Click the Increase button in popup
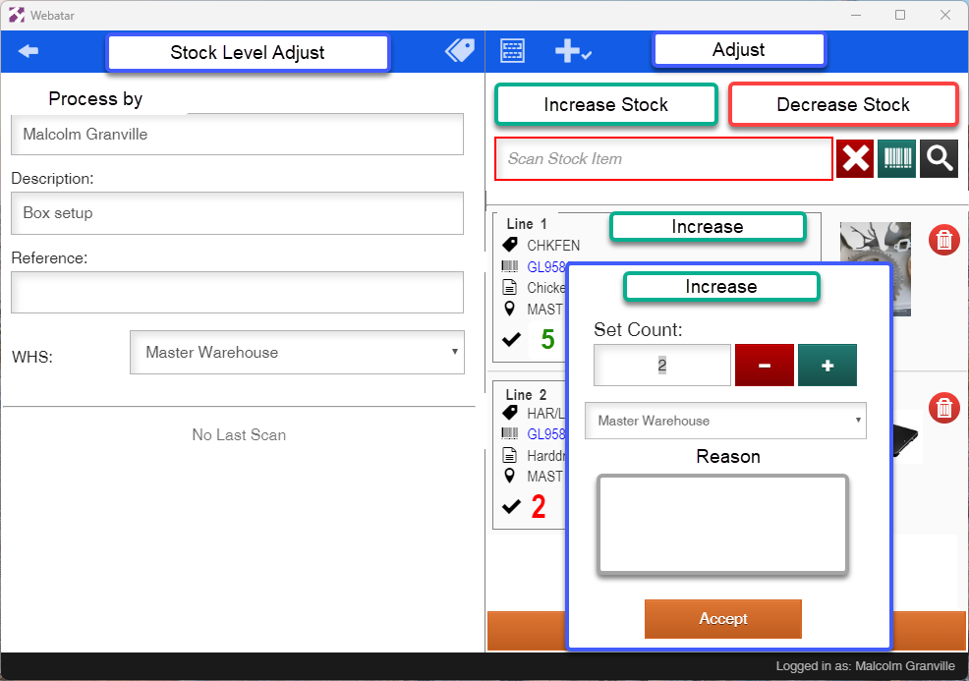Viewport: 969px width, 681px height. click(721, 287)
